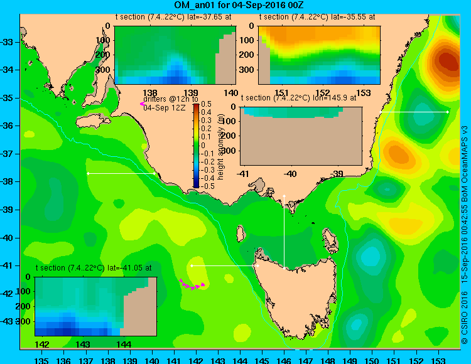
Task: Click the 't section (7.4..22°C) lon=145.9 at' title
Action: [298, 98]
